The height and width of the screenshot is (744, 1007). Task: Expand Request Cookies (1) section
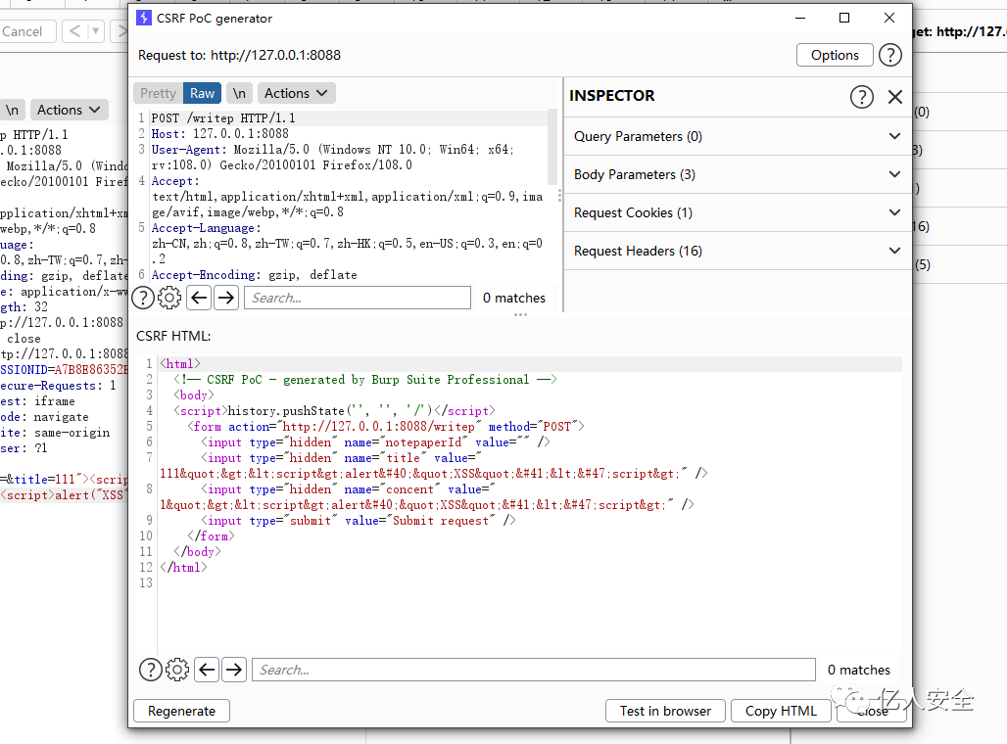click(738, 212)
